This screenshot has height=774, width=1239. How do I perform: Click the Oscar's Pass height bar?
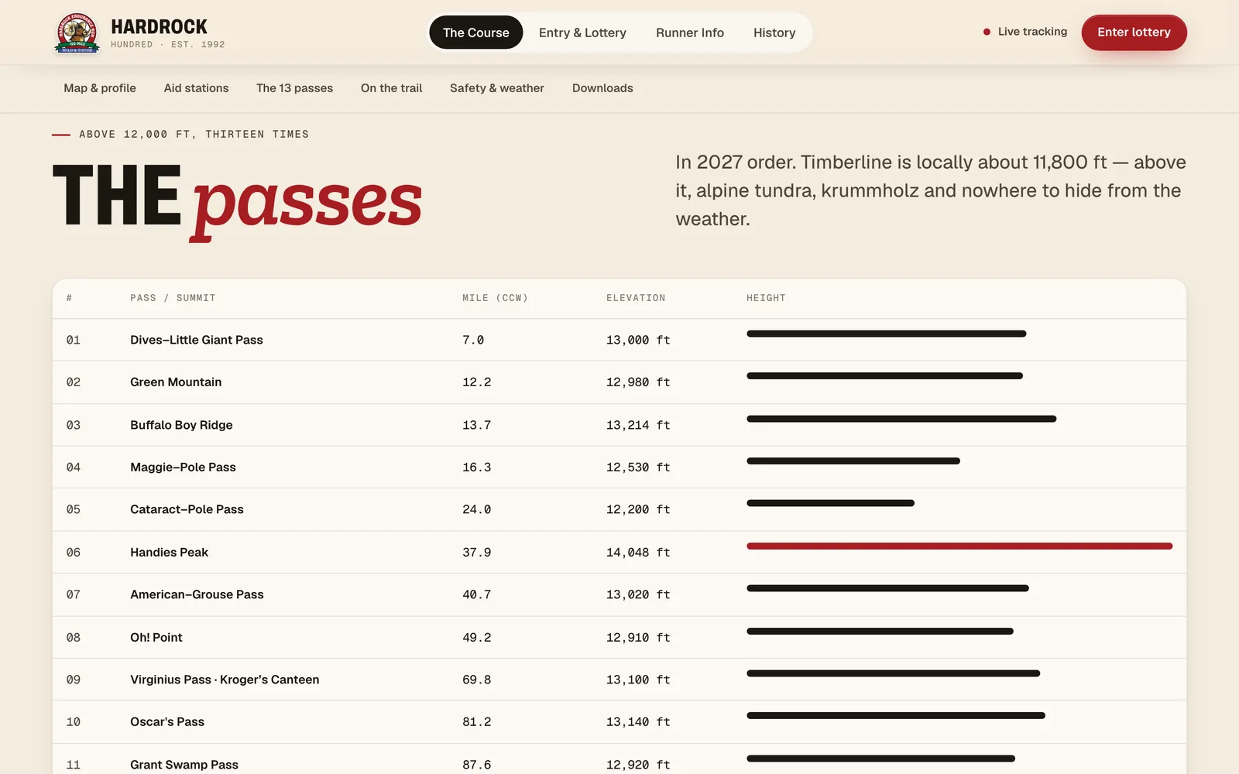point(896,716)
